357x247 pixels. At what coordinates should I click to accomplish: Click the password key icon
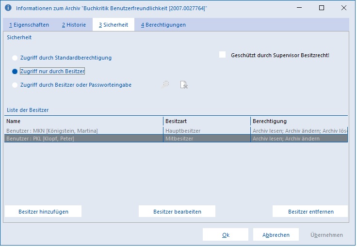point(165,85)
